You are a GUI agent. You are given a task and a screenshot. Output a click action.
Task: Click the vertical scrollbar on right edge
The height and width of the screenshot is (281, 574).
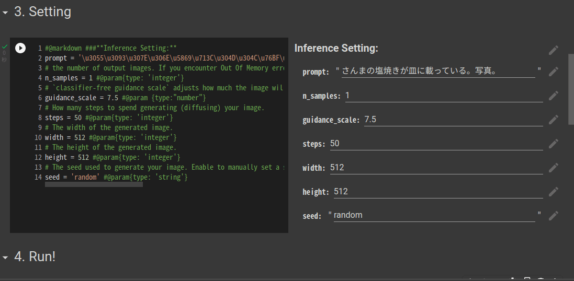[x=571, y=89]
